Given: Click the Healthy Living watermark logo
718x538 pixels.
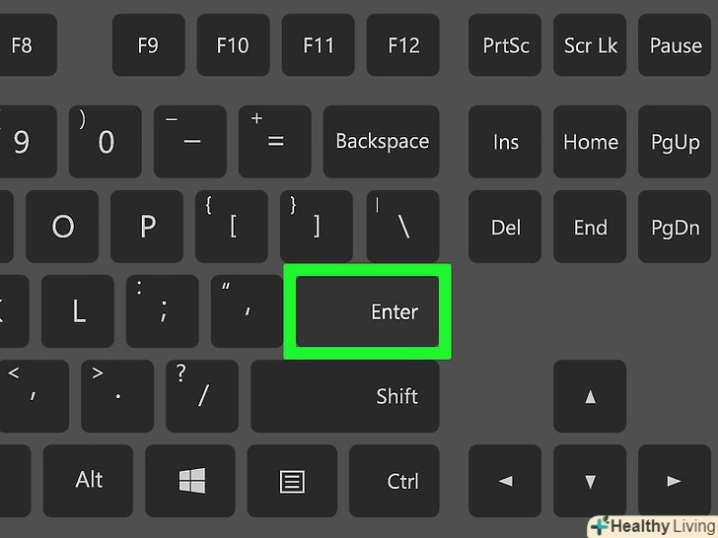Looking at the screenshot, I should coord(653,526).
